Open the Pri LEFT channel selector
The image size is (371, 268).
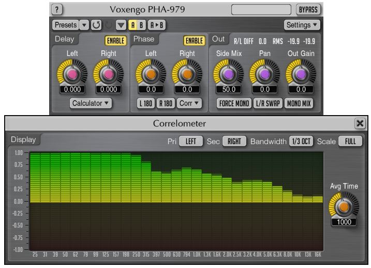(191, 142)
